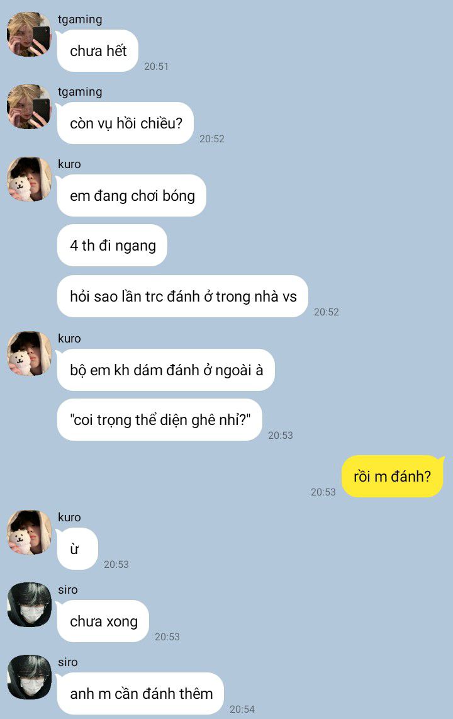Tap the "anh m cần đánh thêm" bubble
This screenshot has width=453, height=719.
[140, 694]
